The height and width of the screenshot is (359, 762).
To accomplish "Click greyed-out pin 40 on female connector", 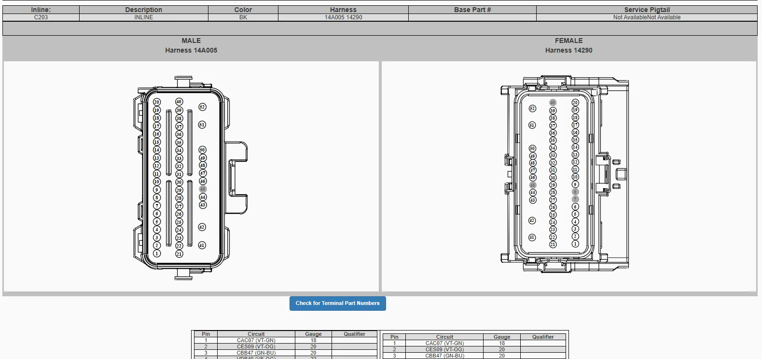I will tap(553, 103).
